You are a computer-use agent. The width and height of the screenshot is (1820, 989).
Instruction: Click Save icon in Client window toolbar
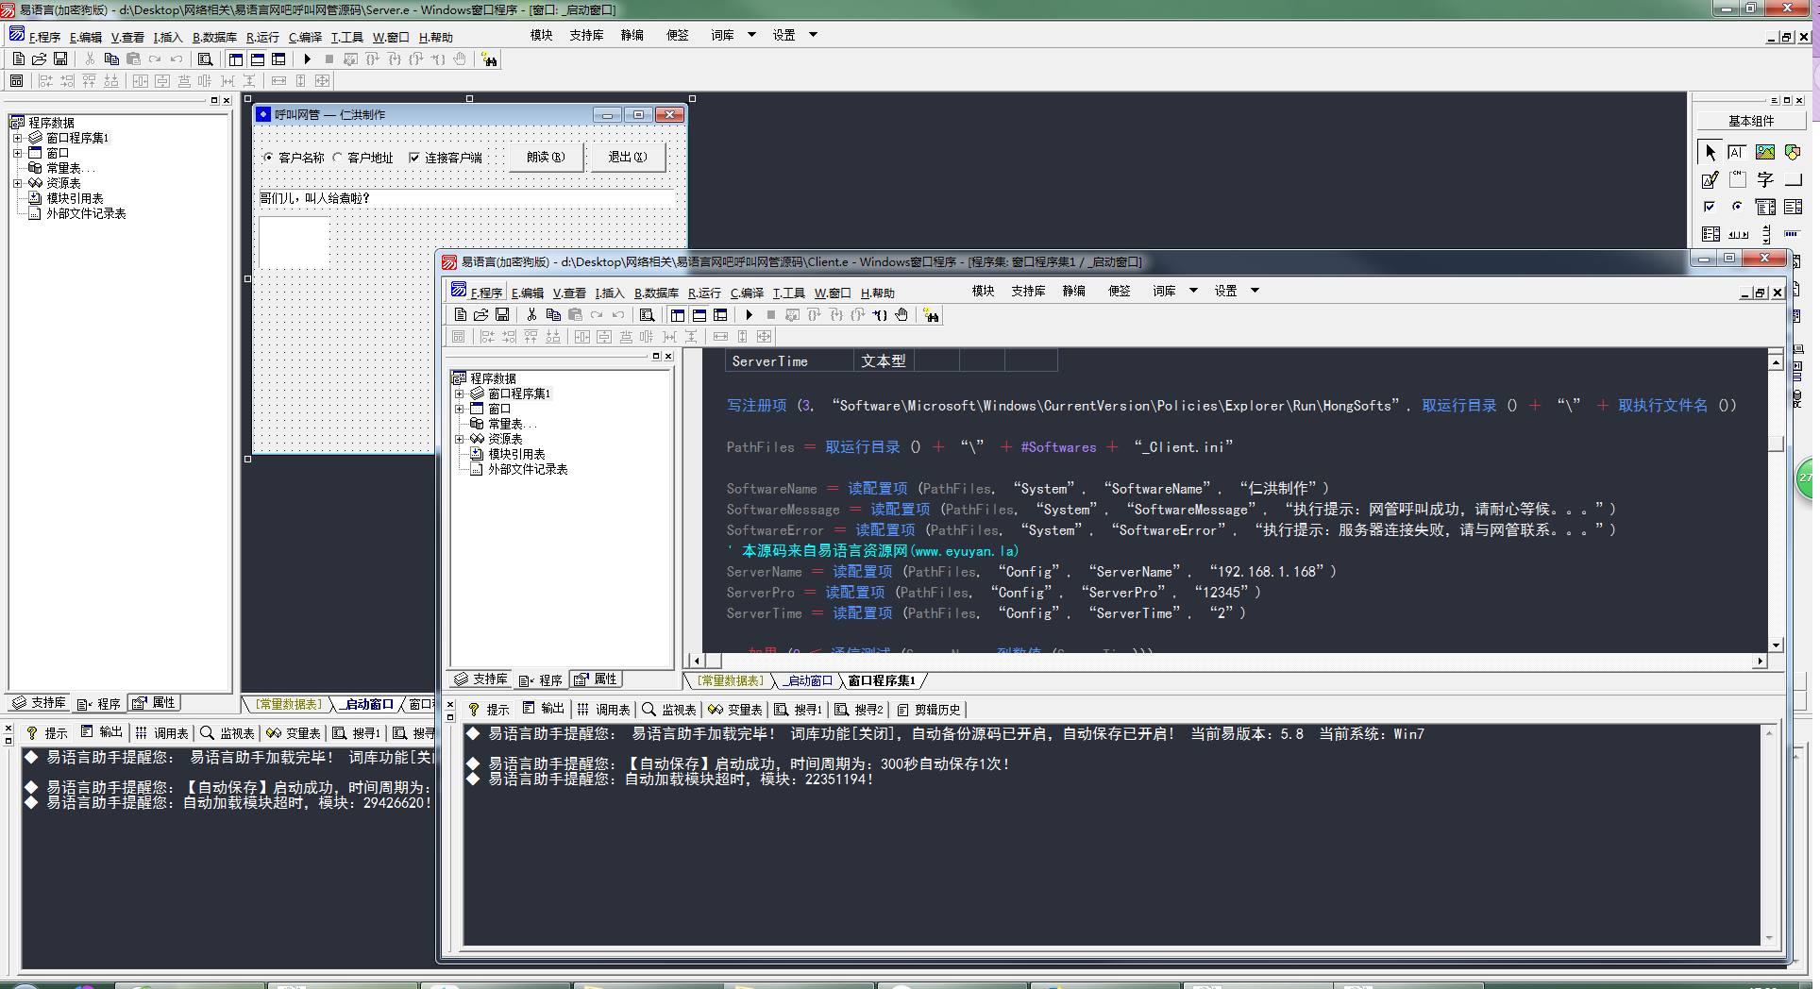click(x=502, y=315)
